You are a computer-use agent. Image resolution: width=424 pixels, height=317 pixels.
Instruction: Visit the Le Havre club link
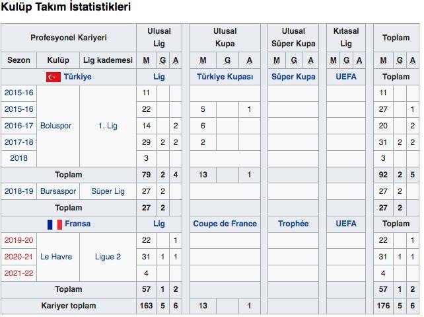[x=55, y=257]
